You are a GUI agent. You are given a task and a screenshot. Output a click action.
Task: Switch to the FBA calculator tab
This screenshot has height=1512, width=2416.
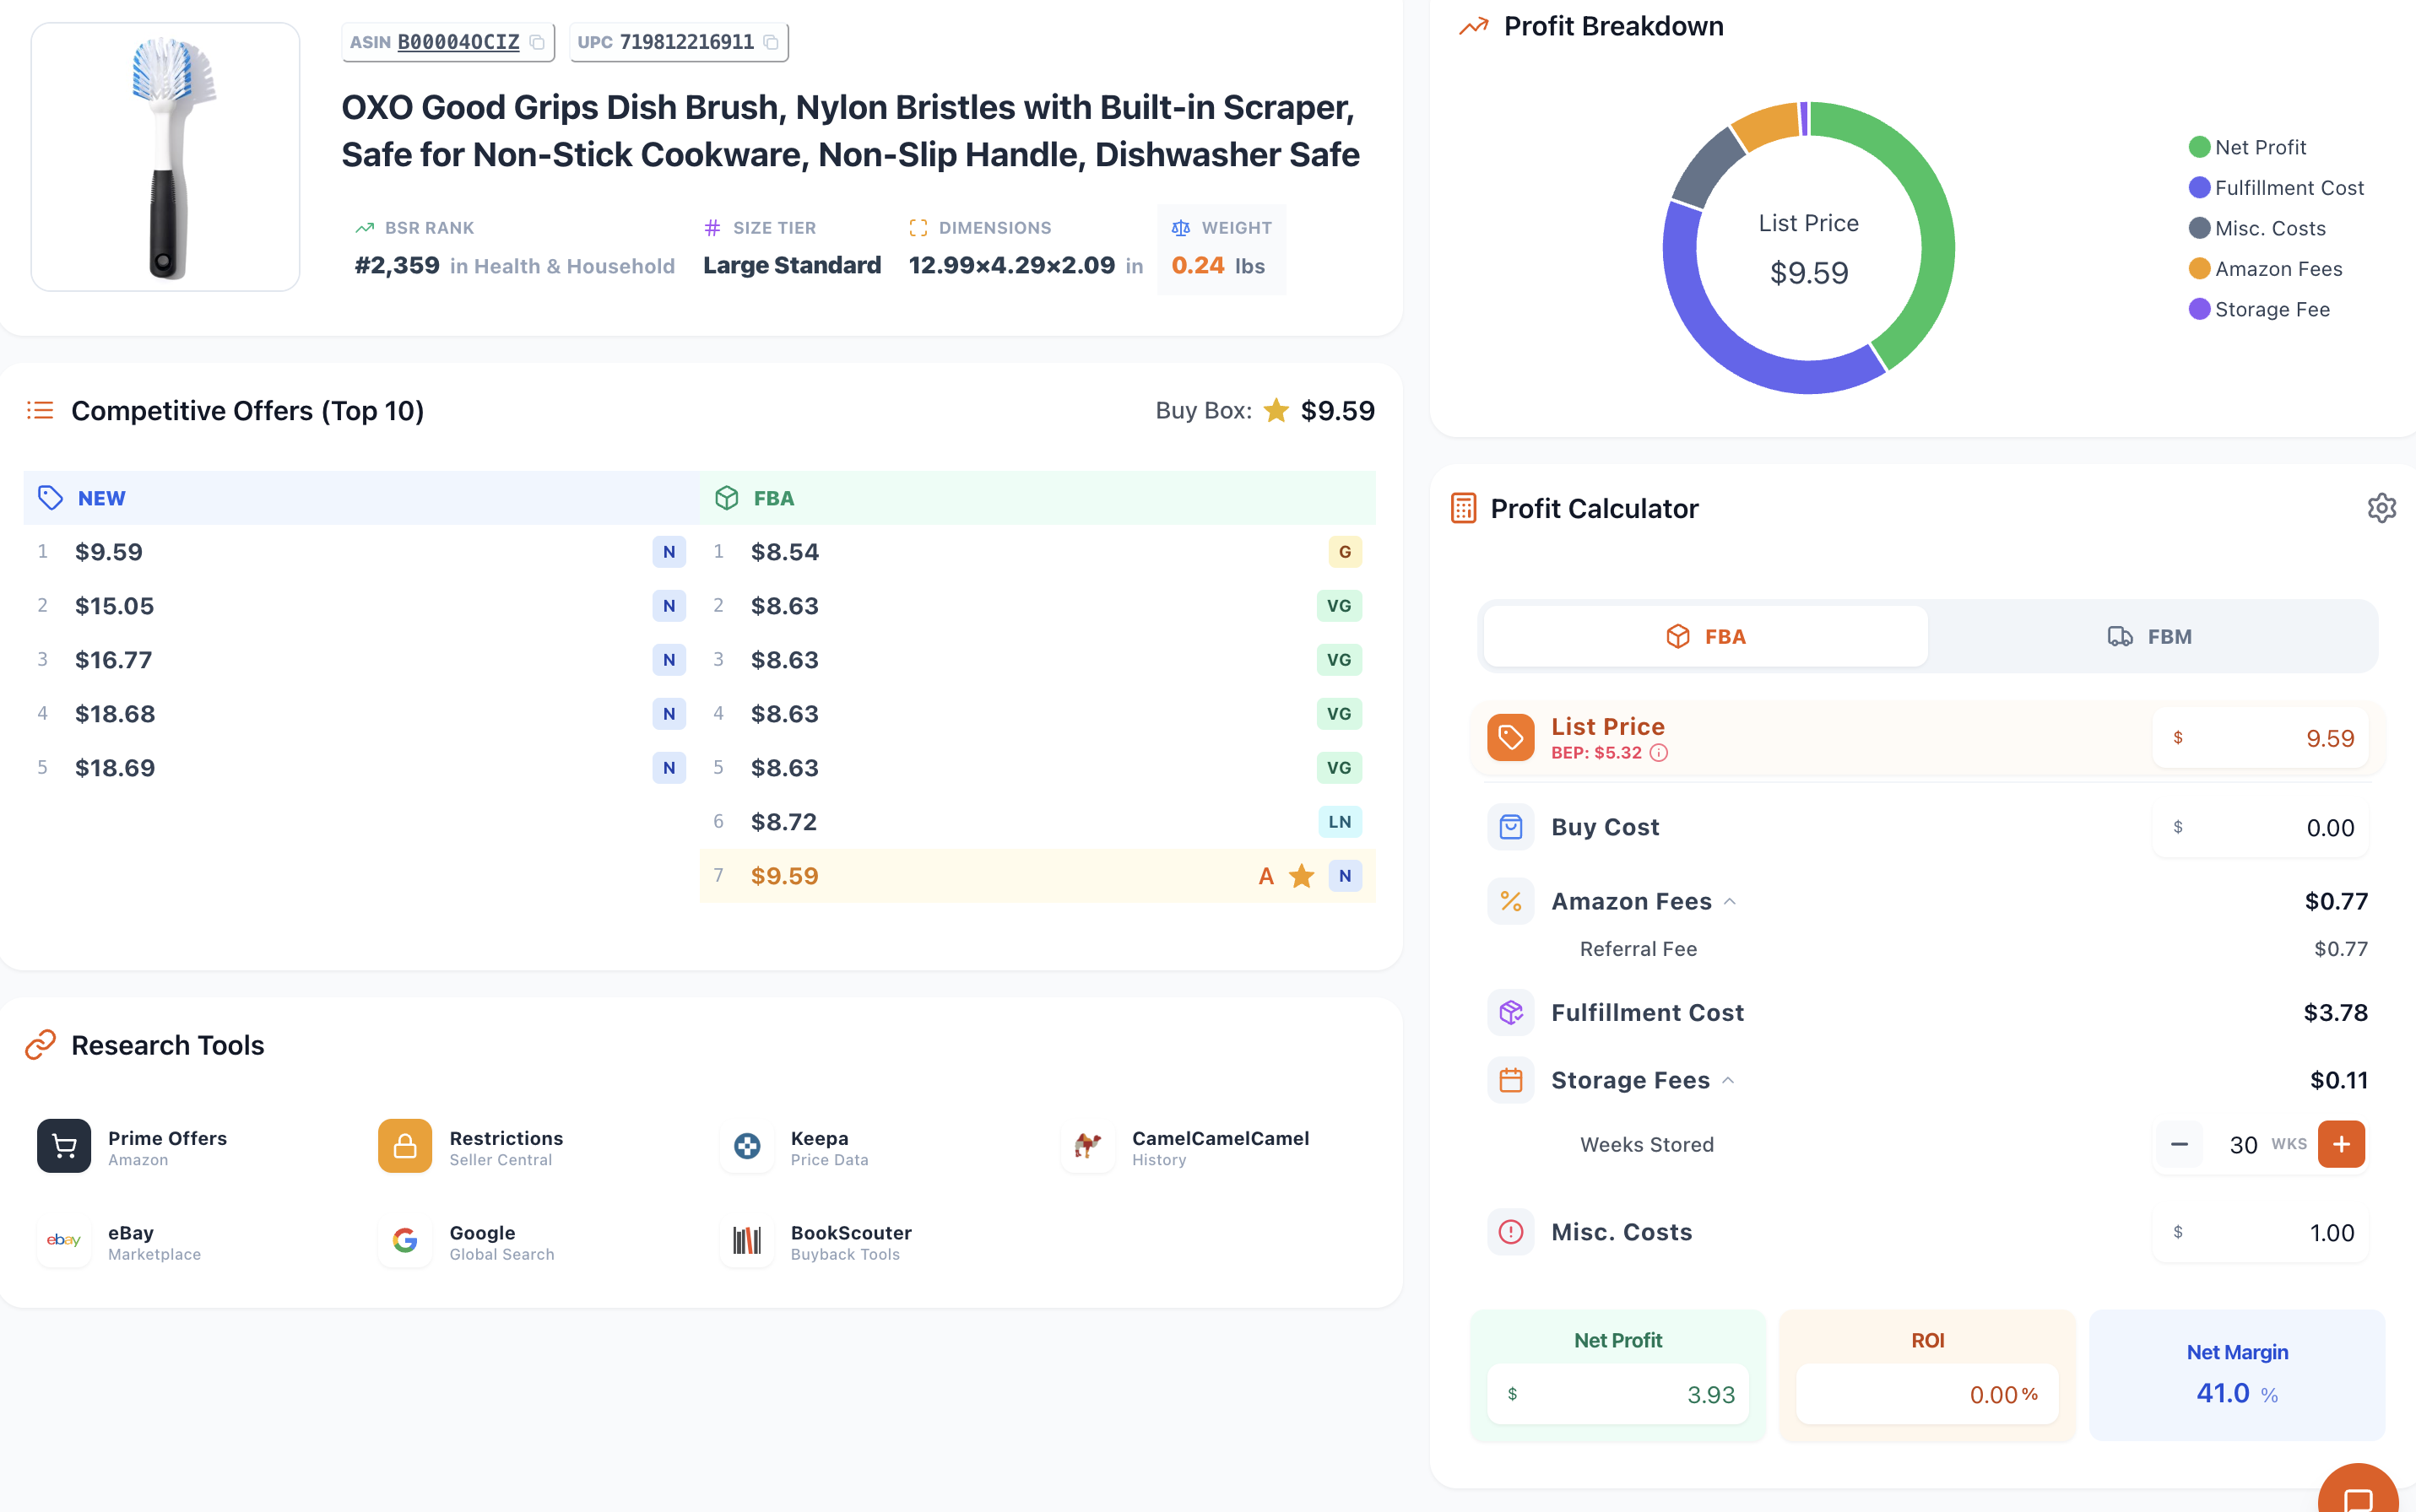coord(1706,636)
